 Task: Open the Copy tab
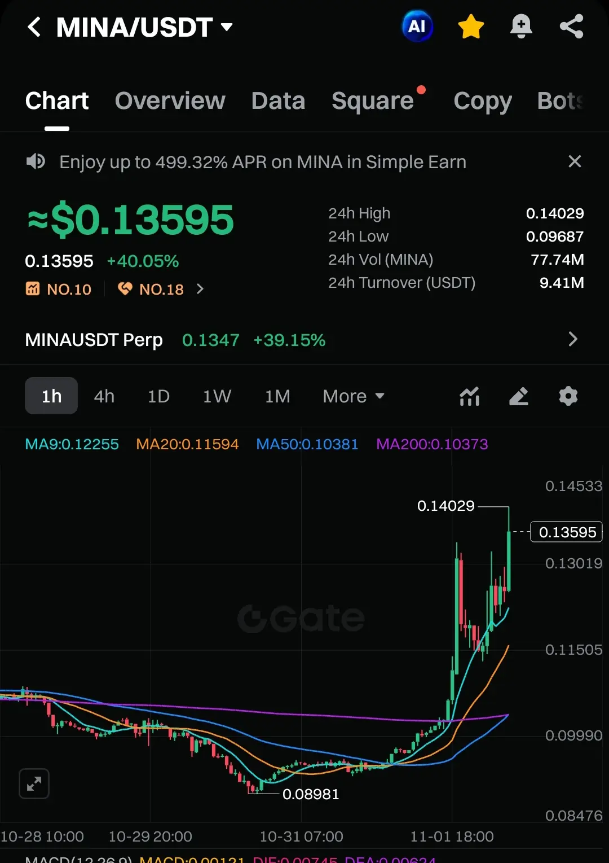pyautogui.click(x=483, y=102)
